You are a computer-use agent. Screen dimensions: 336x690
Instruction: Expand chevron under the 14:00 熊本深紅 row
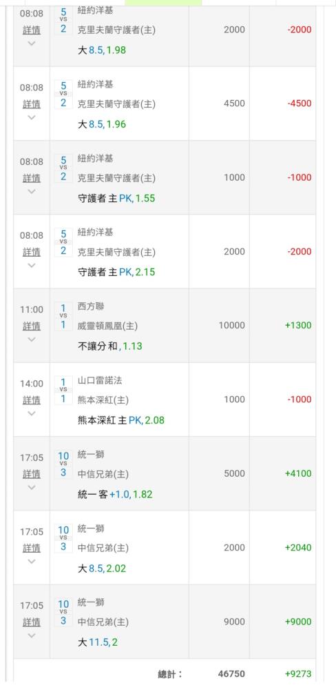coord(32,413)
